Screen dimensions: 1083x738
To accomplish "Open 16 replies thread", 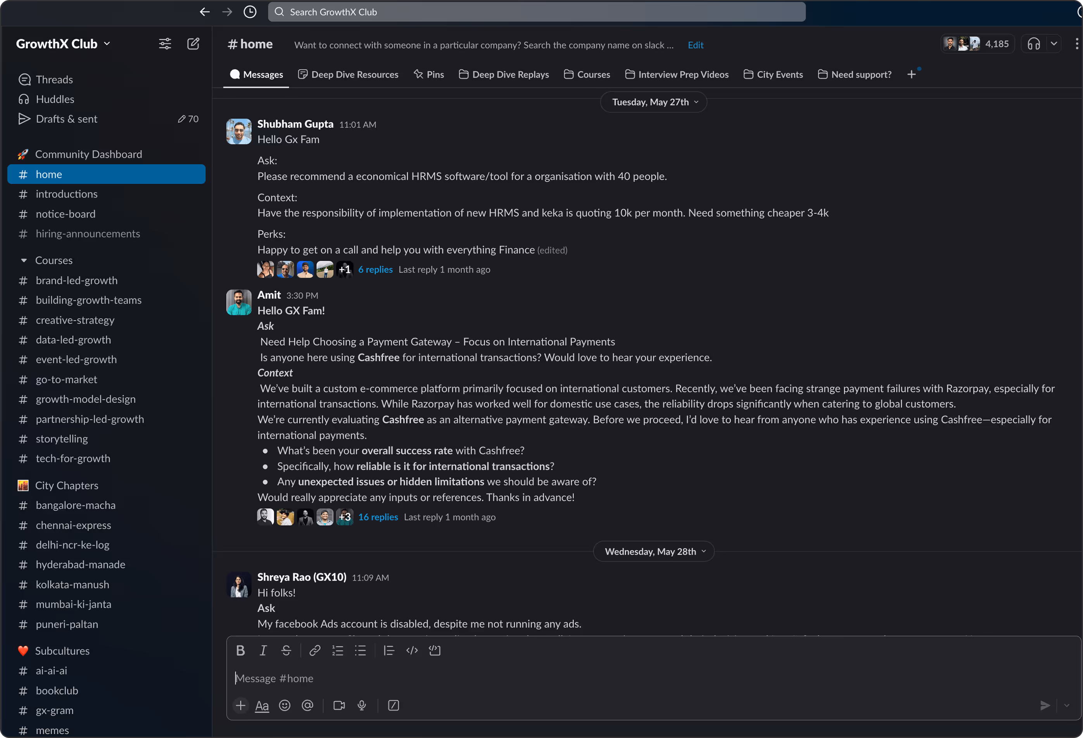I will pyautogui.click(x=378, y=517).
